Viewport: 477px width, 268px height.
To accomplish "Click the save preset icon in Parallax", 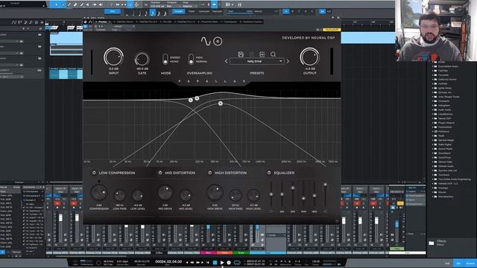I will pyautogui.click(x=241, y=54).
